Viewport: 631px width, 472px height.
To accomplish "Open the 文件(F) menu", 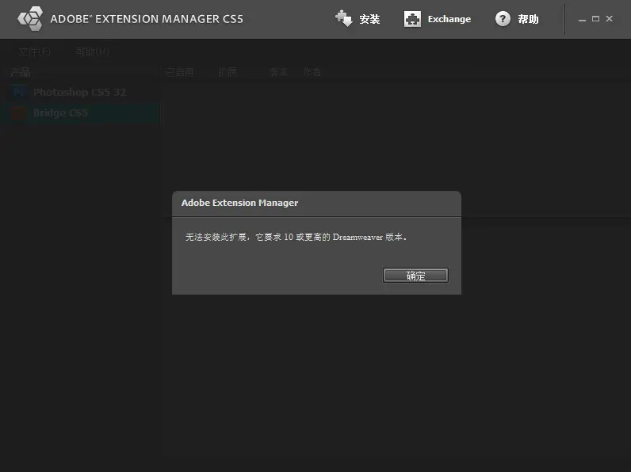I will (35, 51).
